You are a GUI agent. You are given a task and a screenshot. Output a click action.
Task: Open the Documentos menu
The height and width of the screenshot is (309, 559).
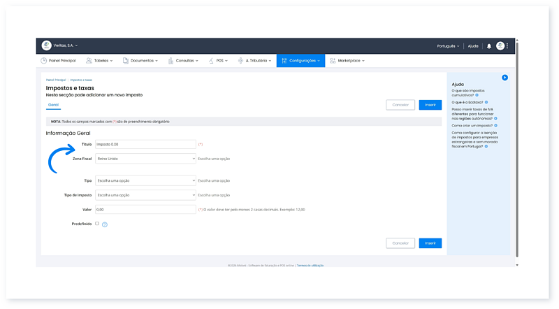point(140,61)
